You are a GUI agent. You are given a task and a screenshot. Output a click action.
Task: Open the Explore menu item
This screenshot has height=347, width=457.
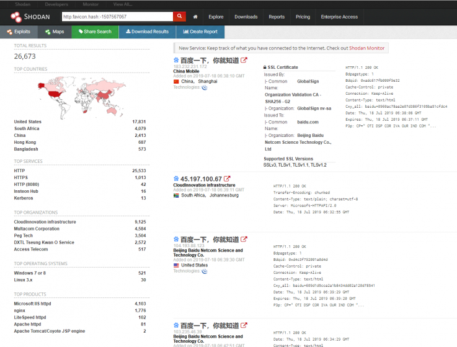tap(216, 17)
